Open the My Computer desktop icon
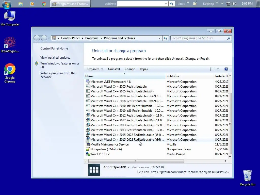This screenshot has width=260, height=195. 10,18
